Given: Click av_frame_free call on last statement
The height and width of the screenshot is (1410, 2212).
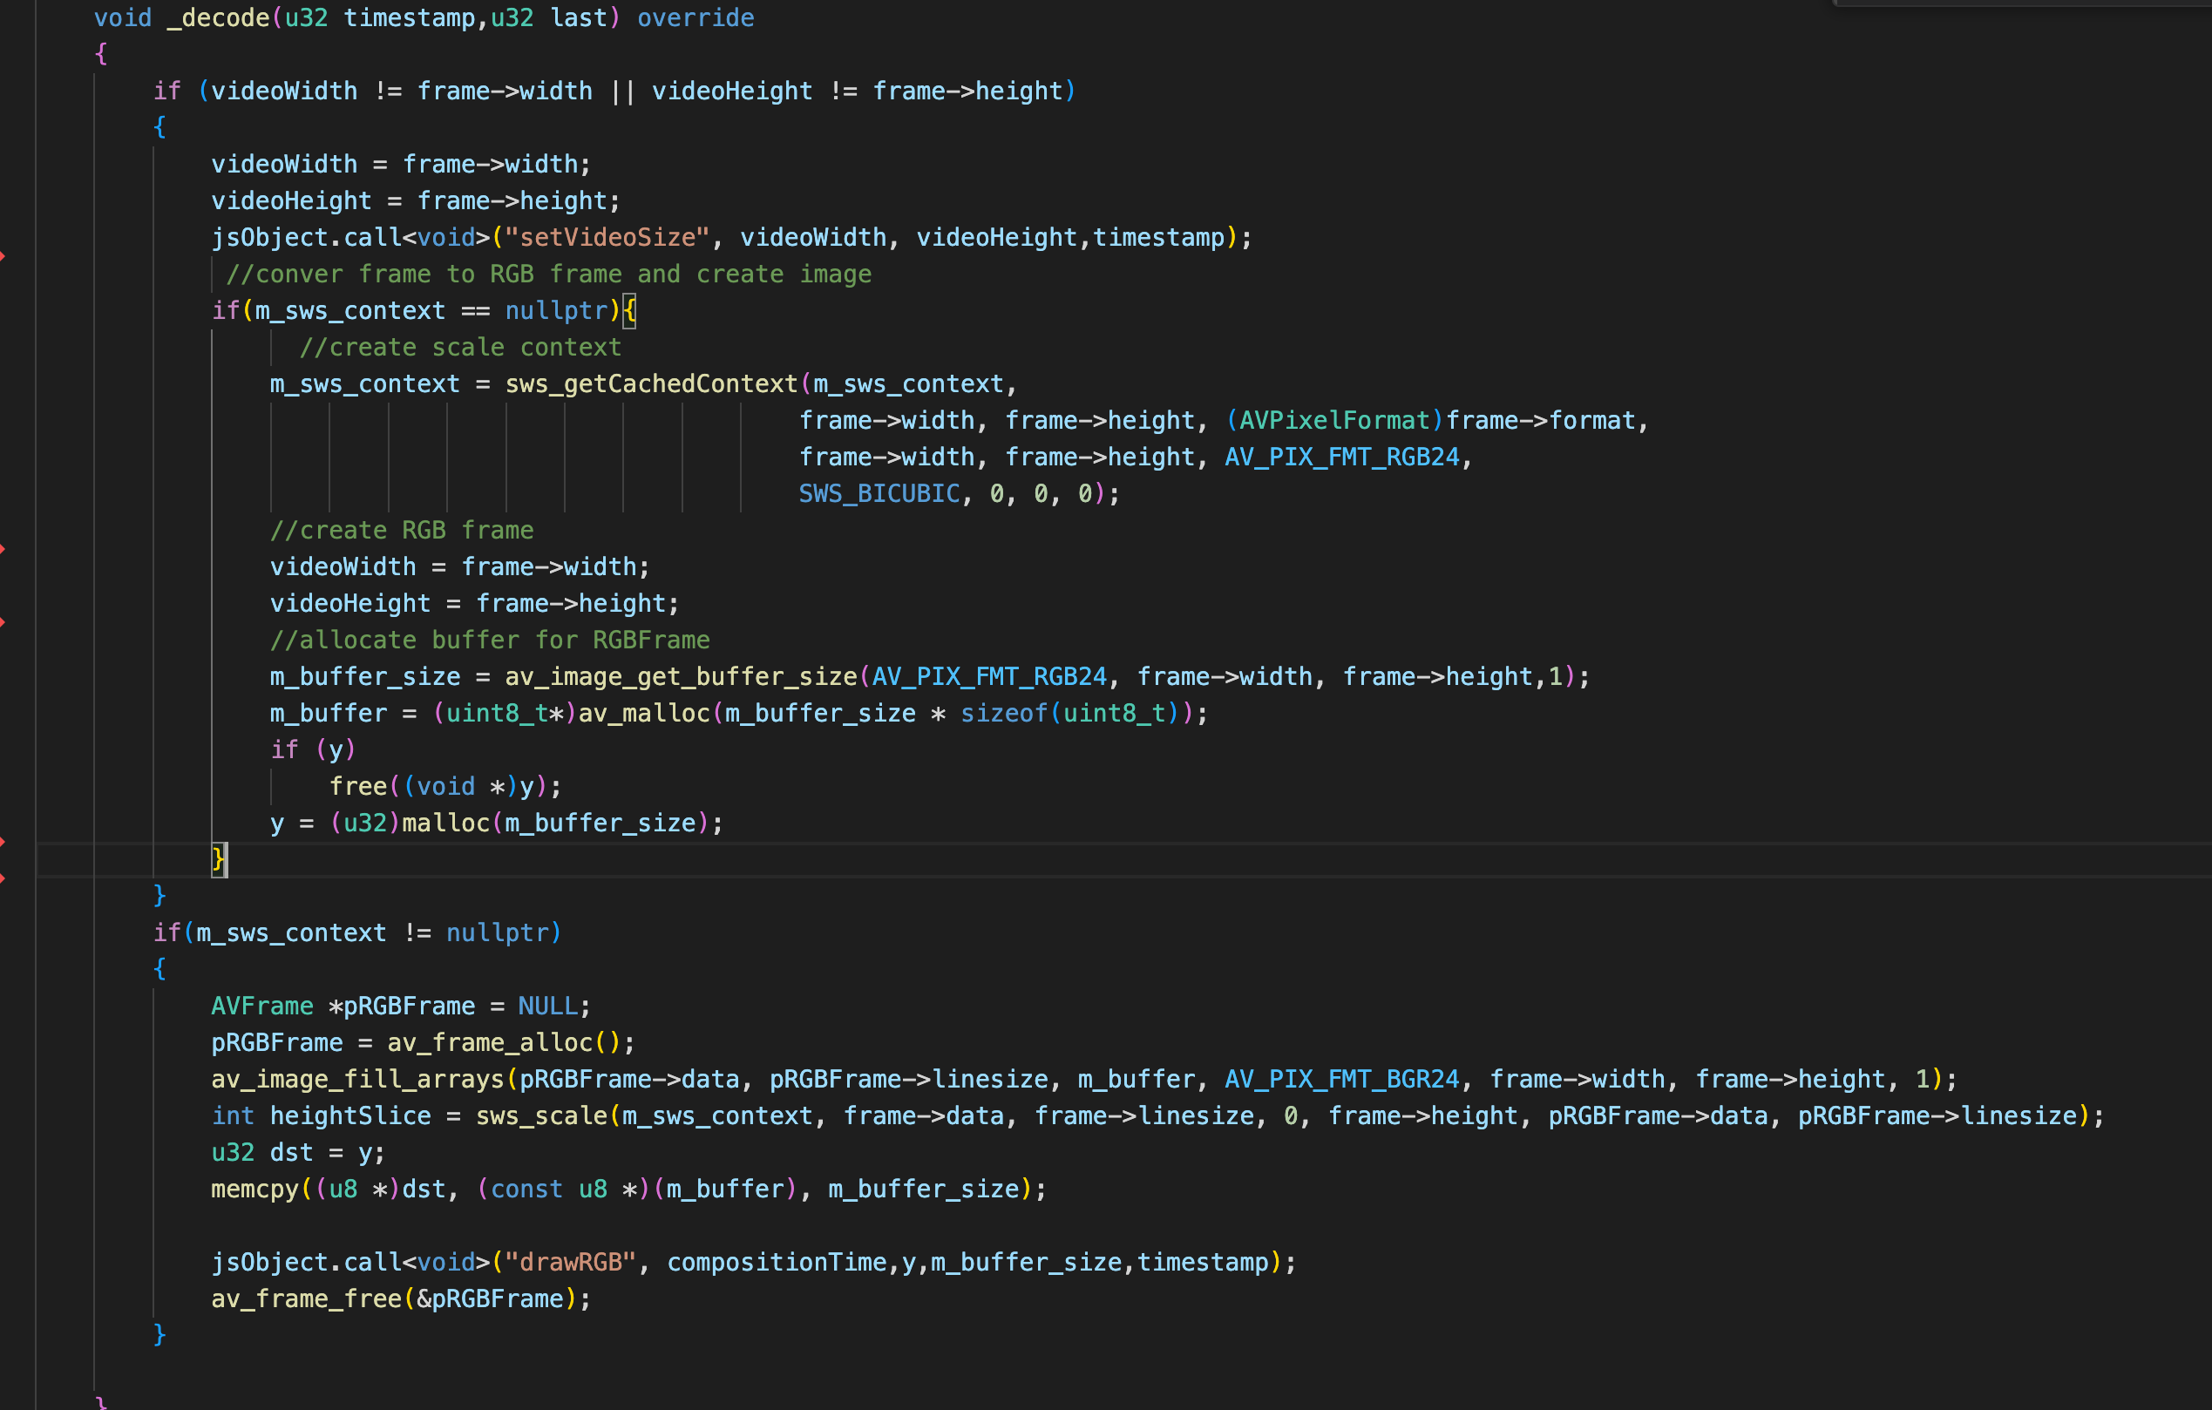Looking at the screenshot, I should pos(306,1298).
